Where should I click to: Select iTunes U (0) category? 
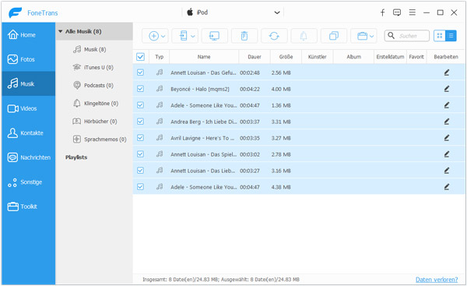tap(94, 67)
